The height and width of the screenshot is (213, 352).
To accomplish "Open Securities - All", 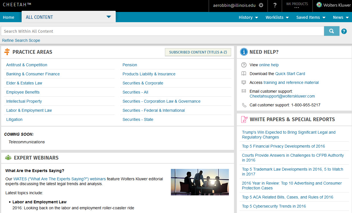I will (135, 92).
